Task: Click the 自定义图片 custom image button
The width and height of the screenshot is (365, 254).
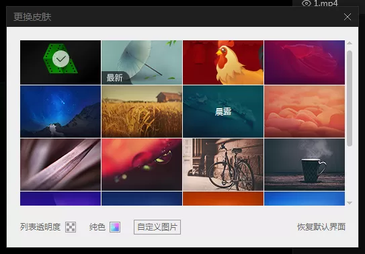Action: pos(157,227)
